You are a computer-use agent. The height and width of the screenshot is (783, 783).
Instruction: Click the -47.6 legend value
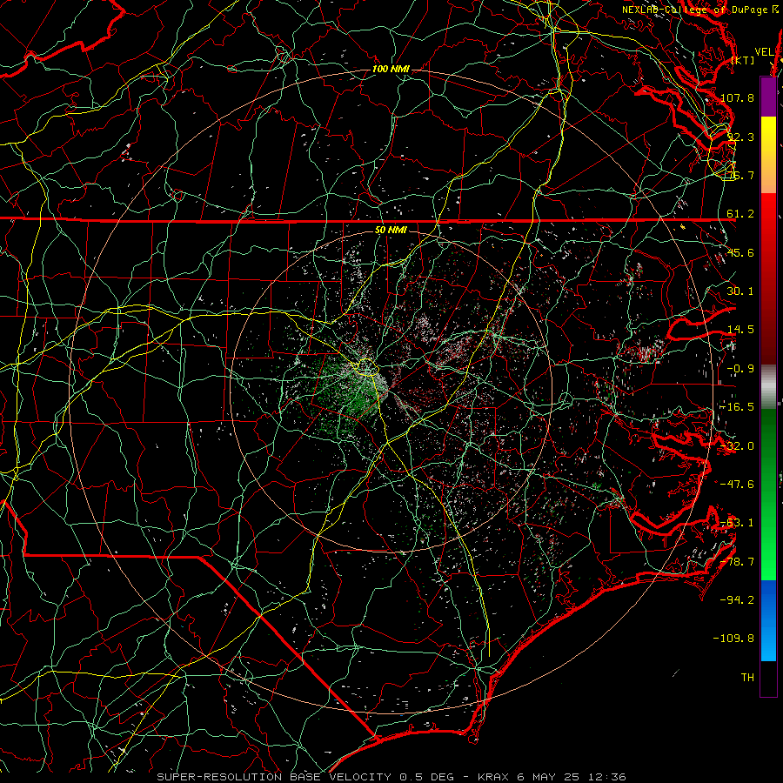[x=737, y=485]
